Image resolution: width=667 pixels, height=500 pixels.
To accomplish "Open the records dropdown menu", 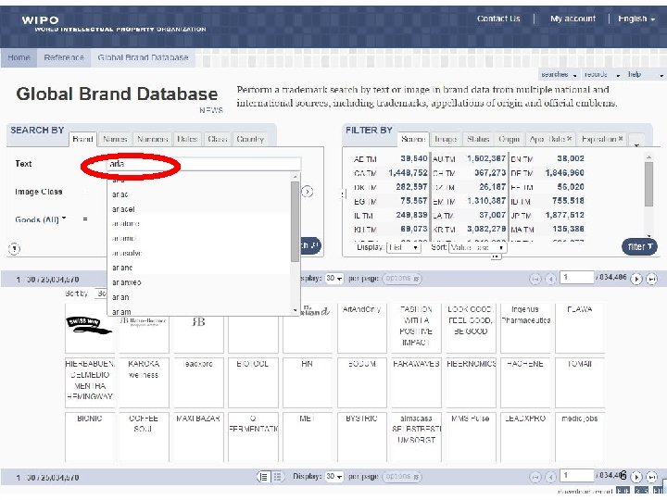I will tap(602, 74).
